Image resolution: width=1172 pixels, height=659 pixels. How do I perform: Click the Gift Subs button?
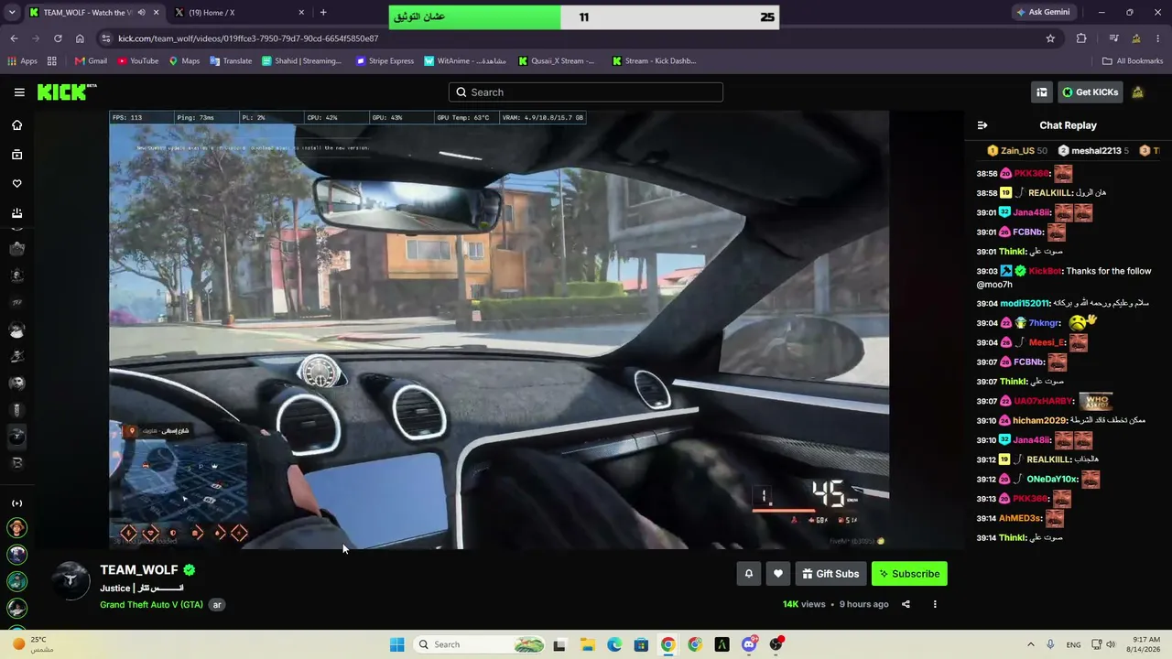830,574
